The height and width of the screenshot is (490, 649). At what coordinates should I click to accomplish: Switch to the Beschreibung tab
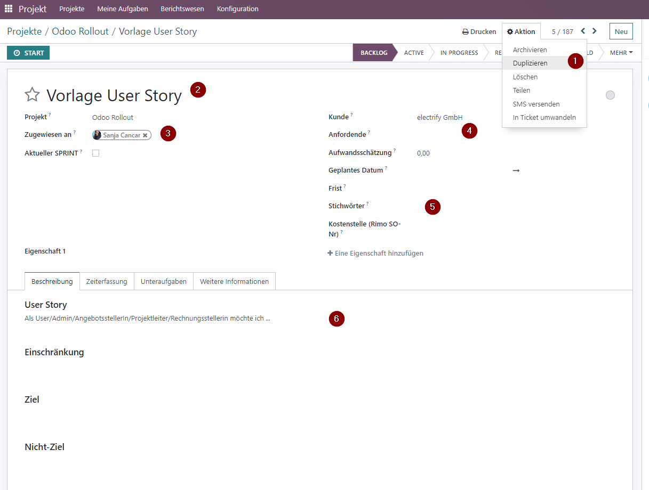52,281
